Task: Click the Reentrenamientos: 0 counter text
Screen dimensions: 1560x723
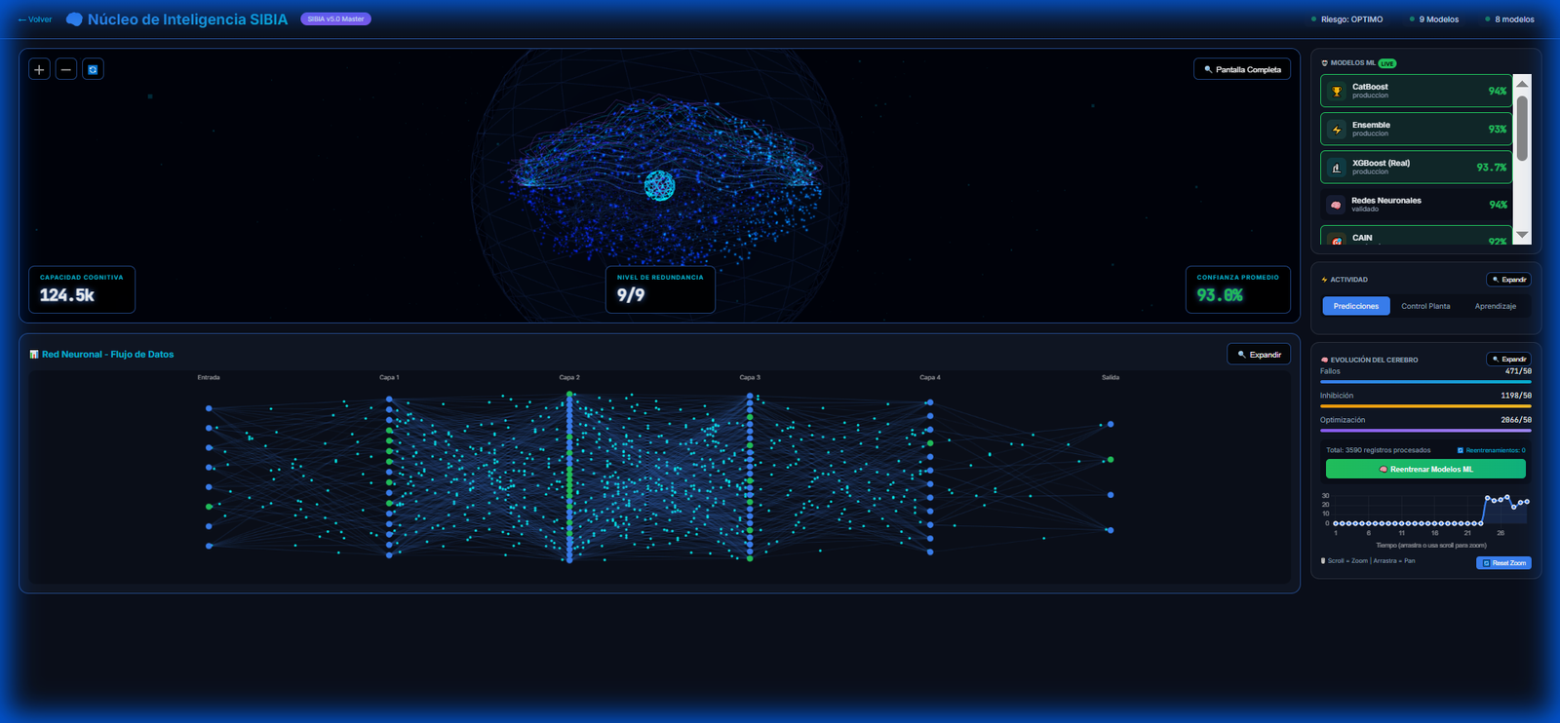Action: (x=1496, y=450)
